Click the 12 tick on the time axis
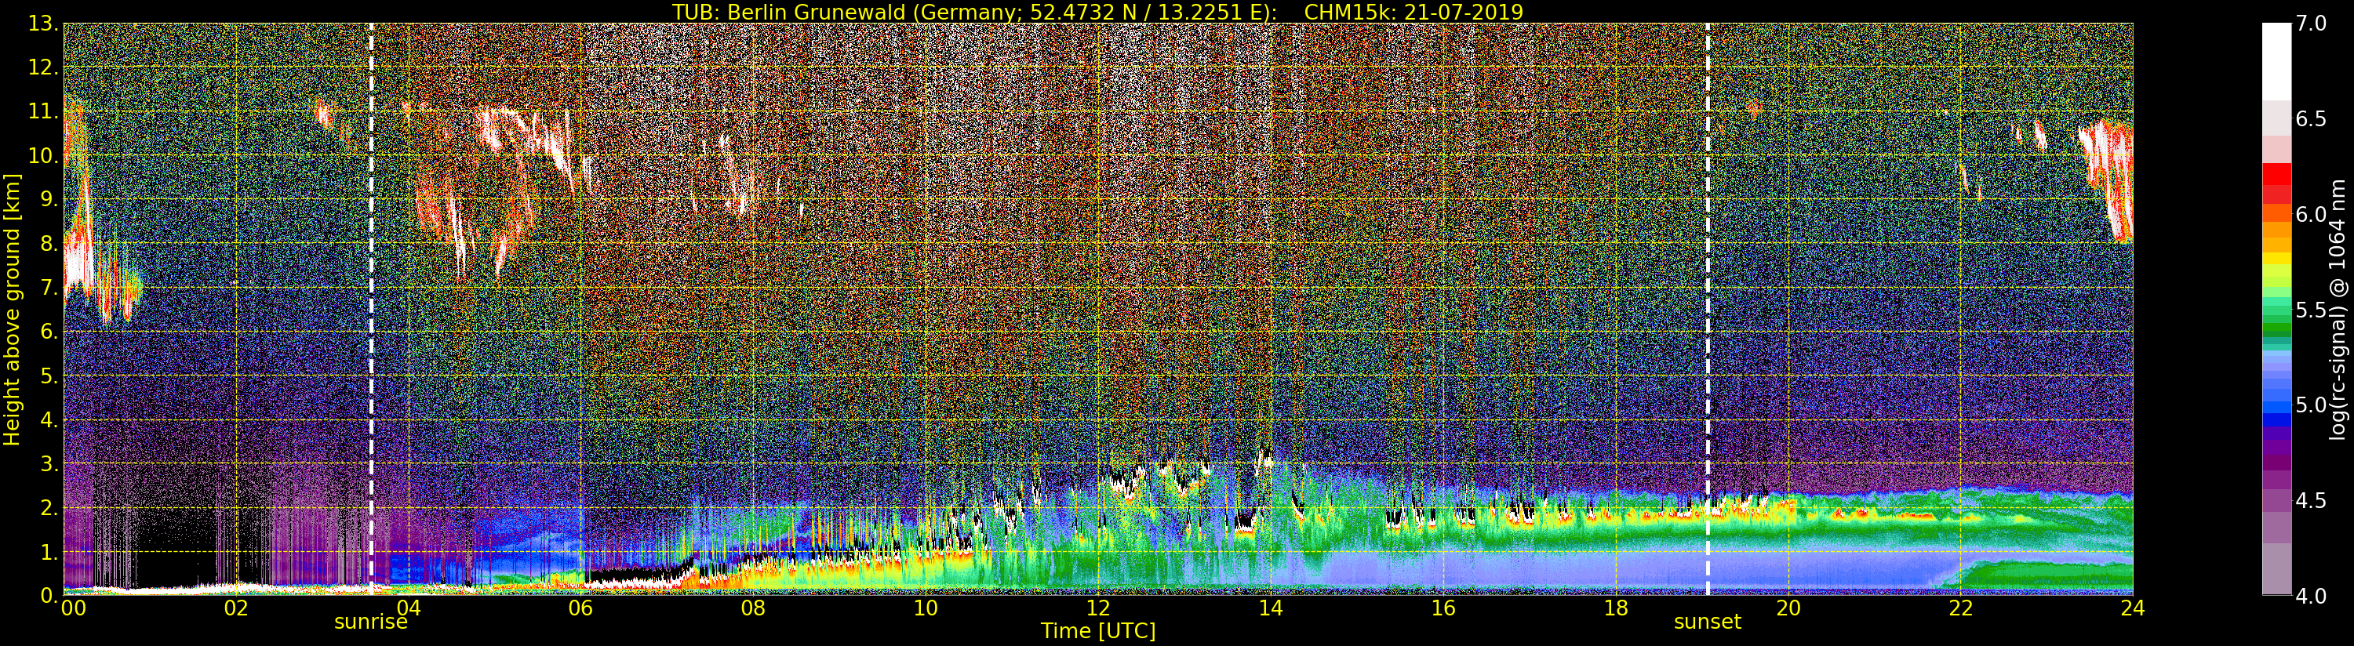 pos(1097,608)
